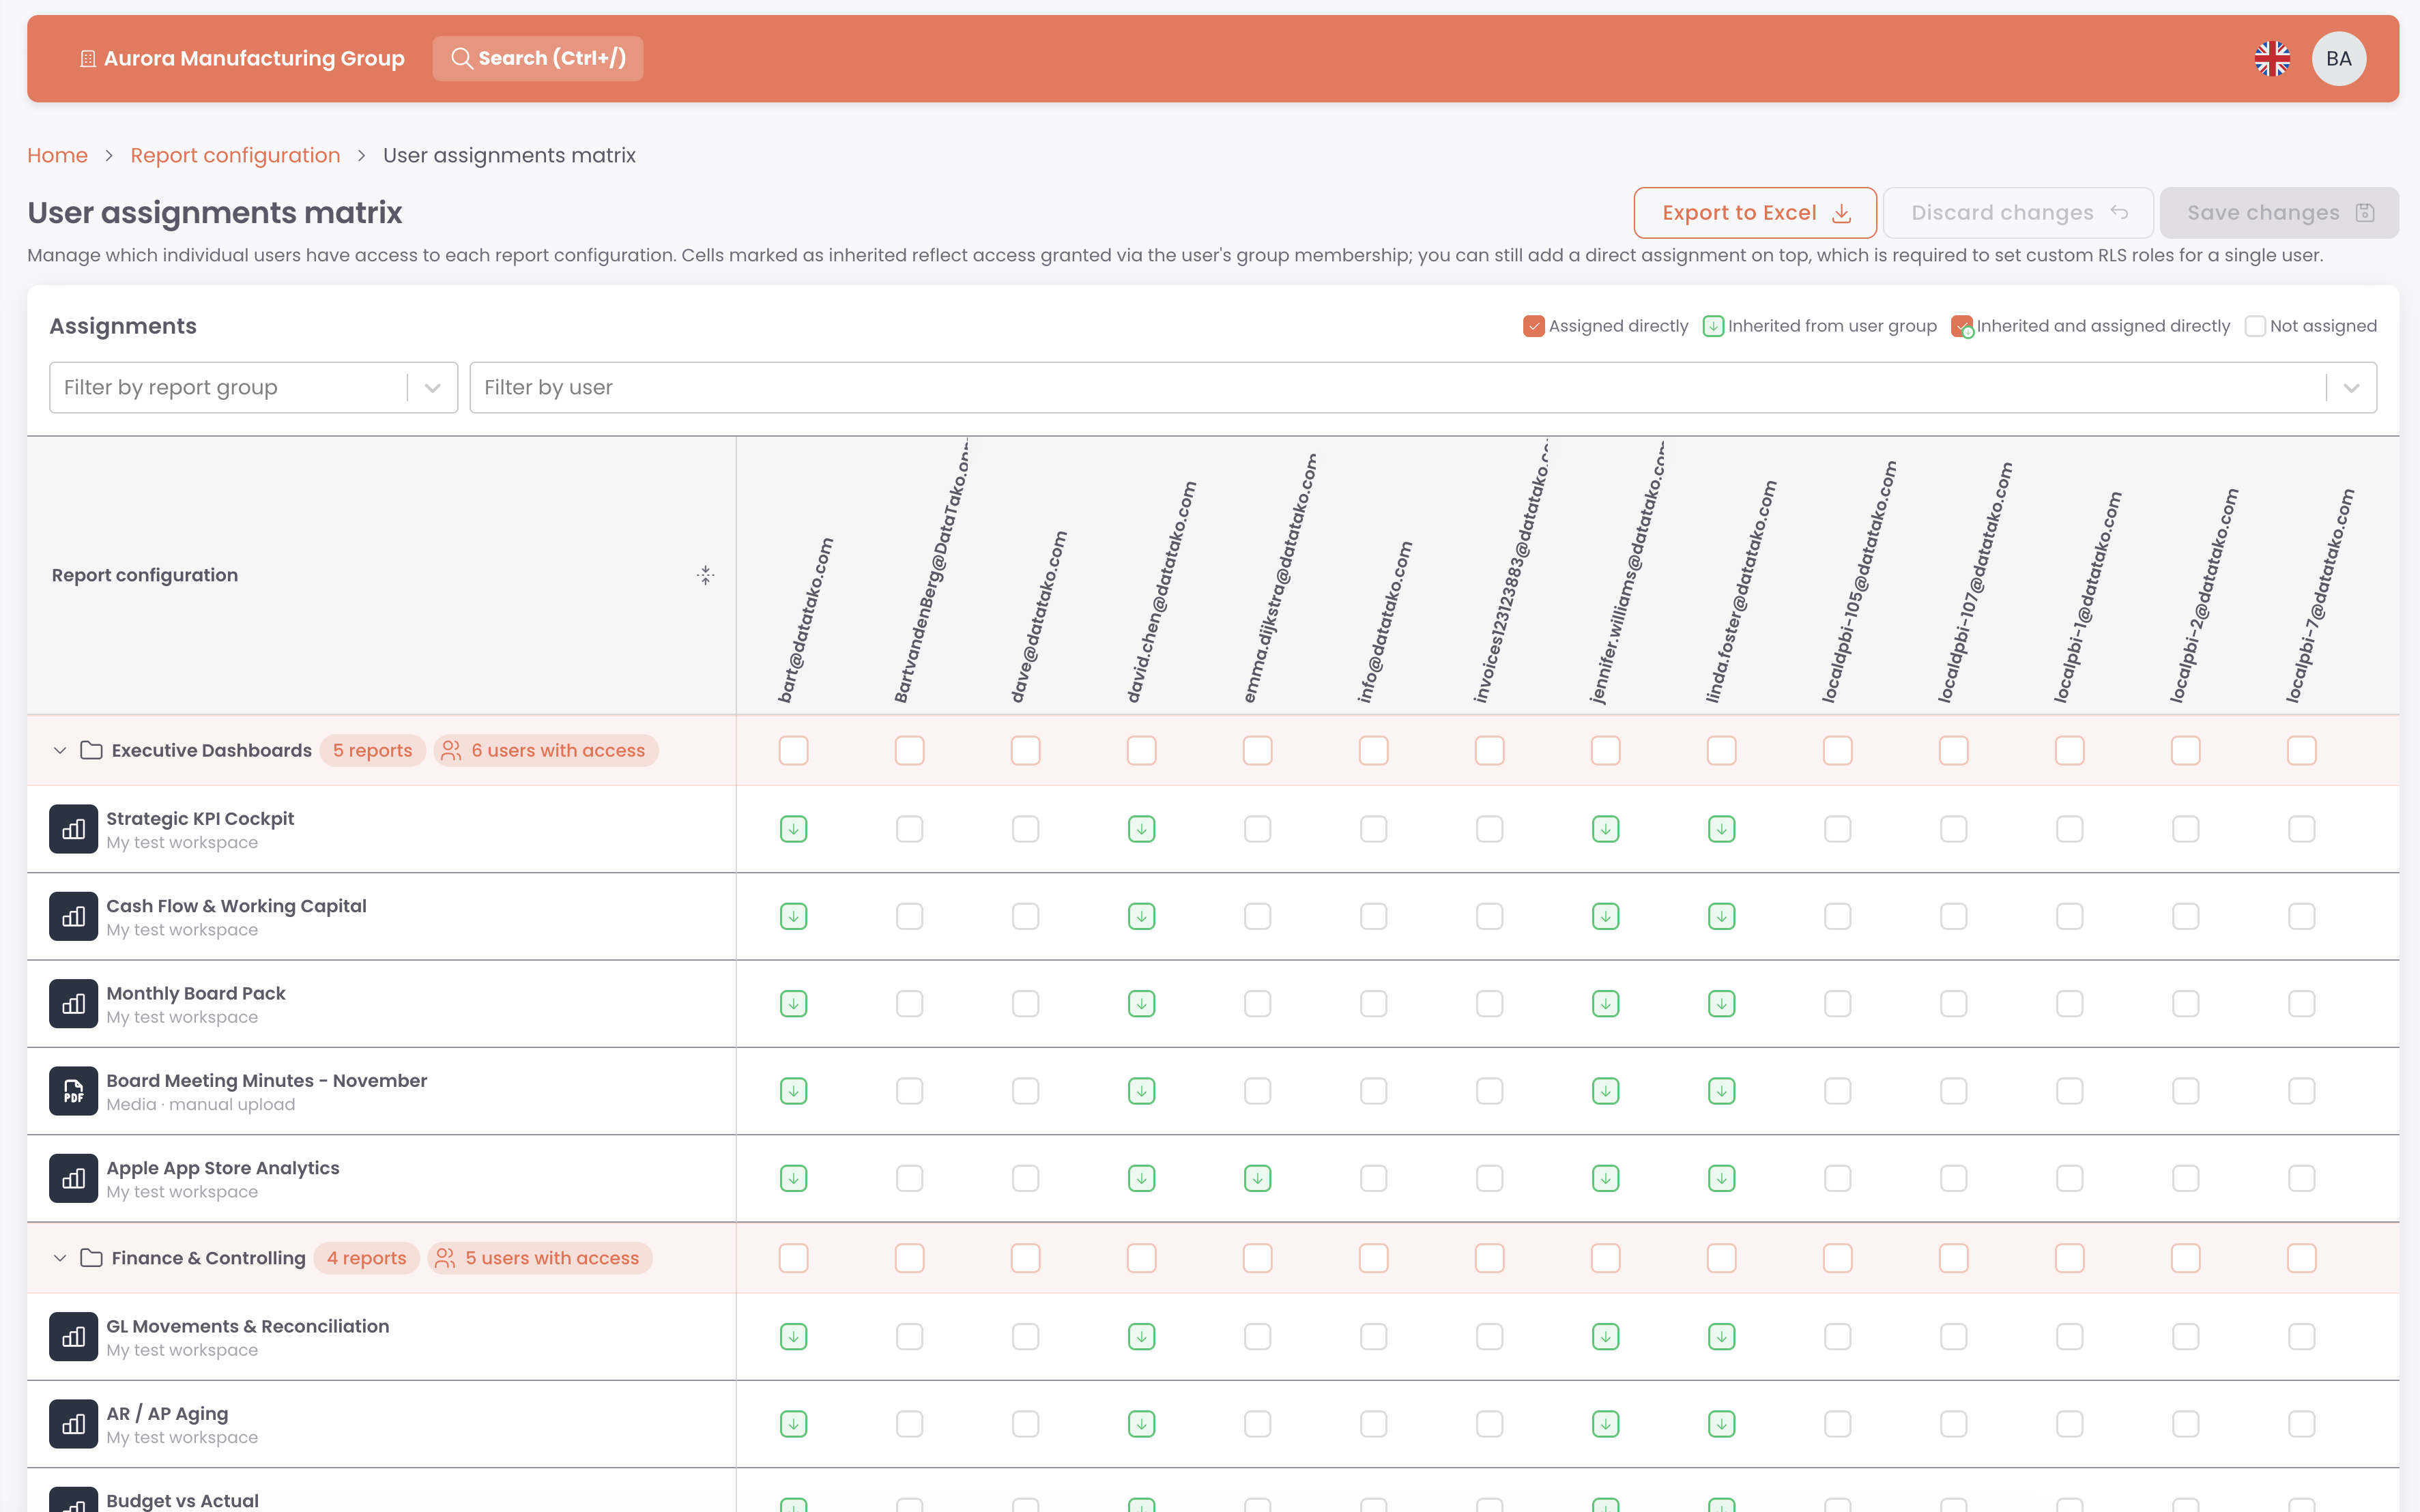Viewport: 2420px width, 1512px height.
Task: Open the Filter by report group dropdown
Action: pyautogui.click(x=253, y=387)
